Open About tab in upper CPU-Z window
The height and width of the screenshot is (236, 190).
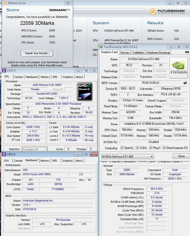pyautogui.click(x=79, y=77)
